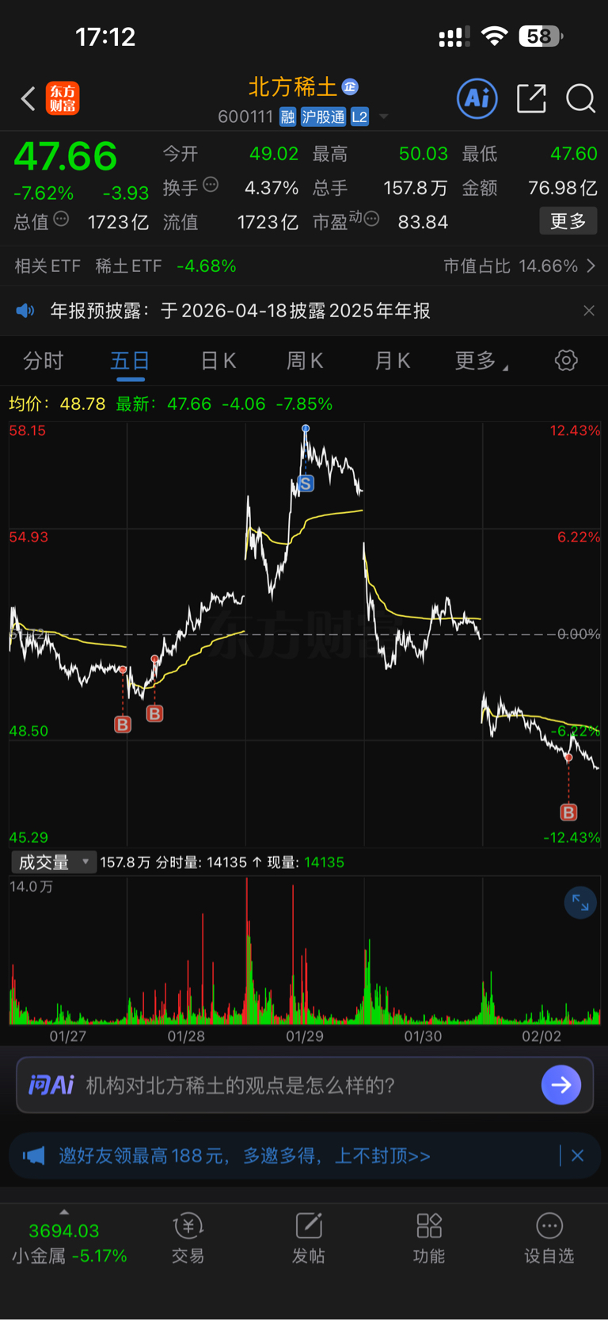608x1320 pixels.
Task: Tap the L2 level badge
Action: tap(359, 117)
